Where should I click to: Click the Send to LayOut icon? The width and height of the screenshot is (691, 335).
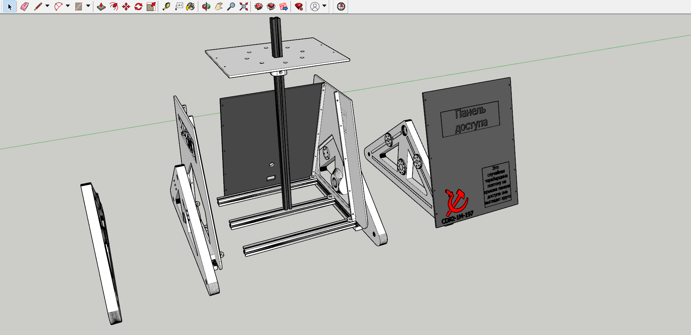283,7
